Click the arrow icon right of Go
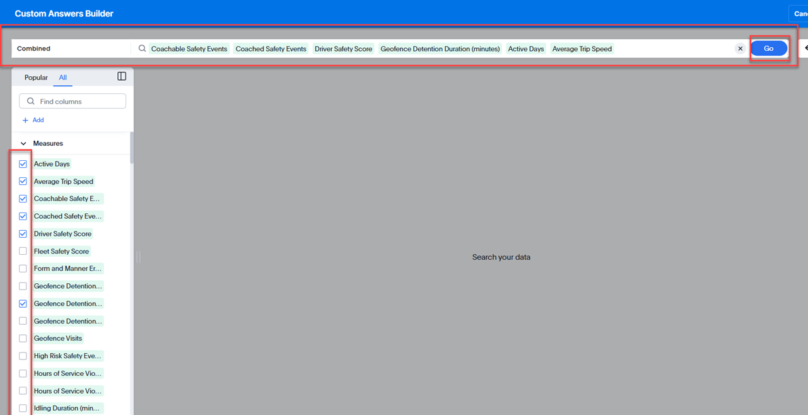This screenshot has width=808, height=415. pos(805,48)
